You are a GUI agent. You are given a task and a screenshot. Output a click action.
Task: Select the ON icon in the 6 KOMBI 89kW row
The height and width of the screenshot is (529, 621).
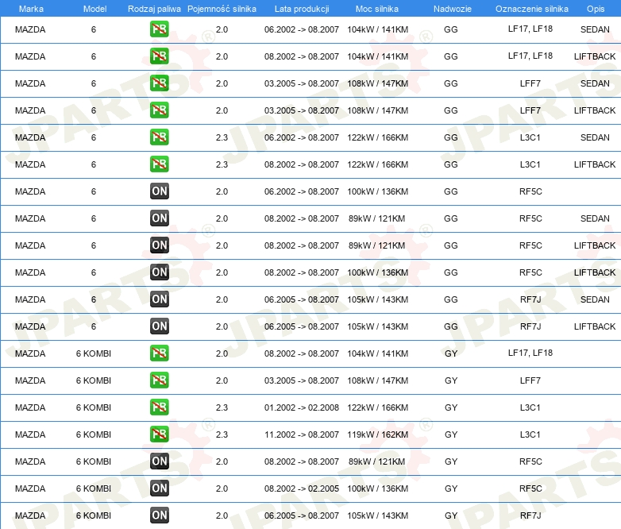[159, 461]
